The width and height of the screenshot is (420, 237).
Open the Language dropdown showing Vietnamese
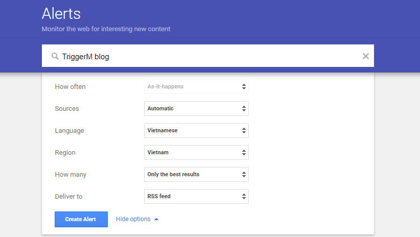pyautogui.click(x=196, y=131)
